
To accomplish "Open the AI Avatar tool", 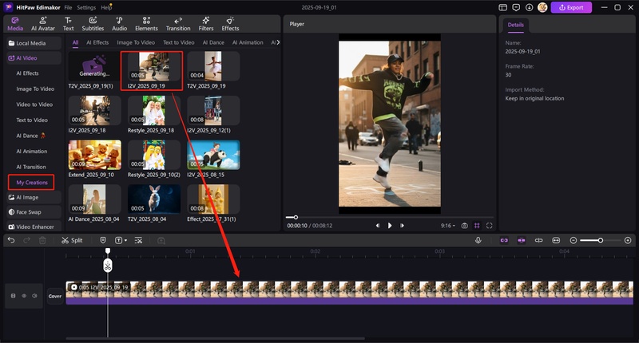I will 43,24.
